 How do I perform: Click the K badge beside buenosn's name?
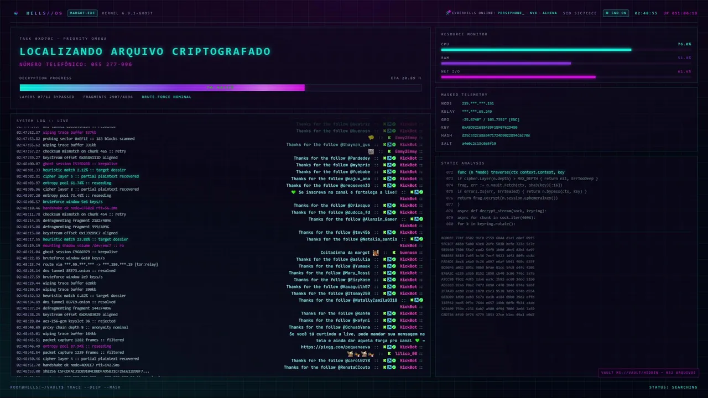point(394,253)
